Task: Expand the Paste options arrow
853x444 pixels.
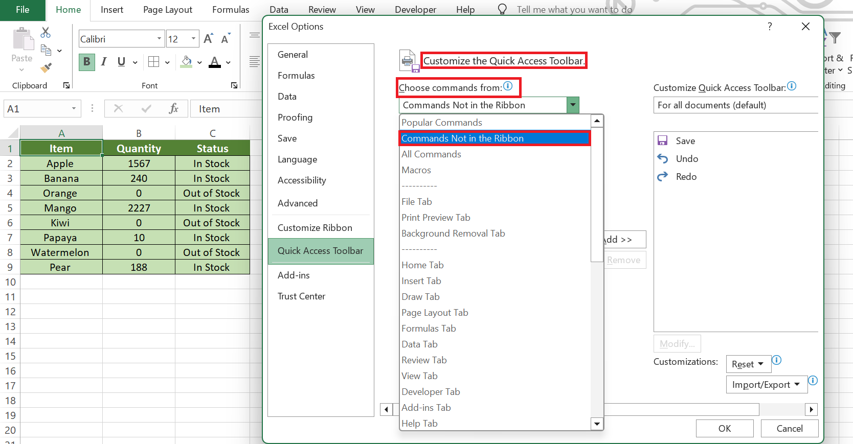Action: pos(21,69)
